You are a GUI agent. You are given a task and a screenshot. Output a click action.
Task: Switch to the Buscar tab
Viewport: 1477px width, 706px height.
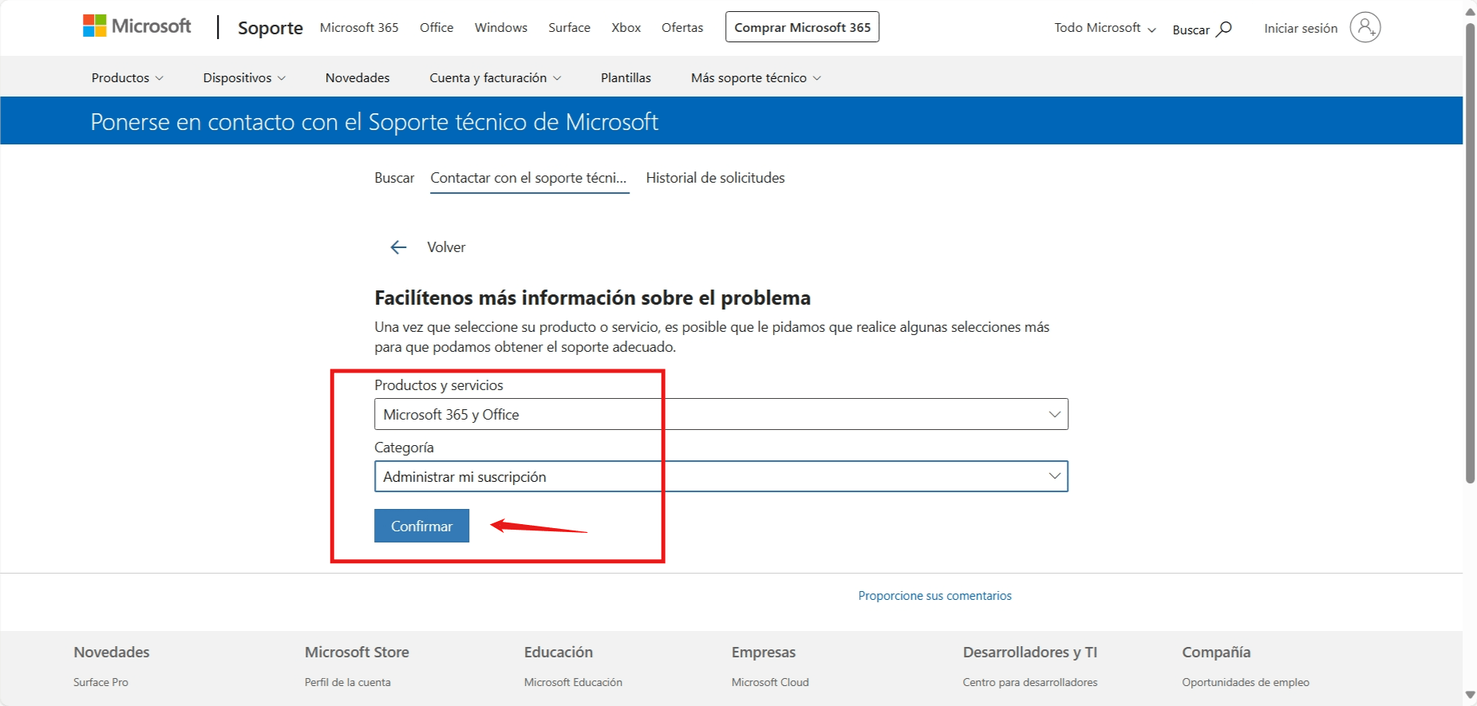click(394, 178)
